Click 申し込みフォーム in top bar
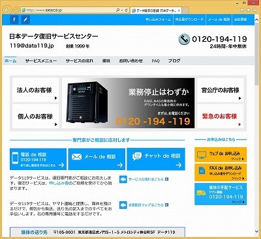 click(x=159, y=20)
